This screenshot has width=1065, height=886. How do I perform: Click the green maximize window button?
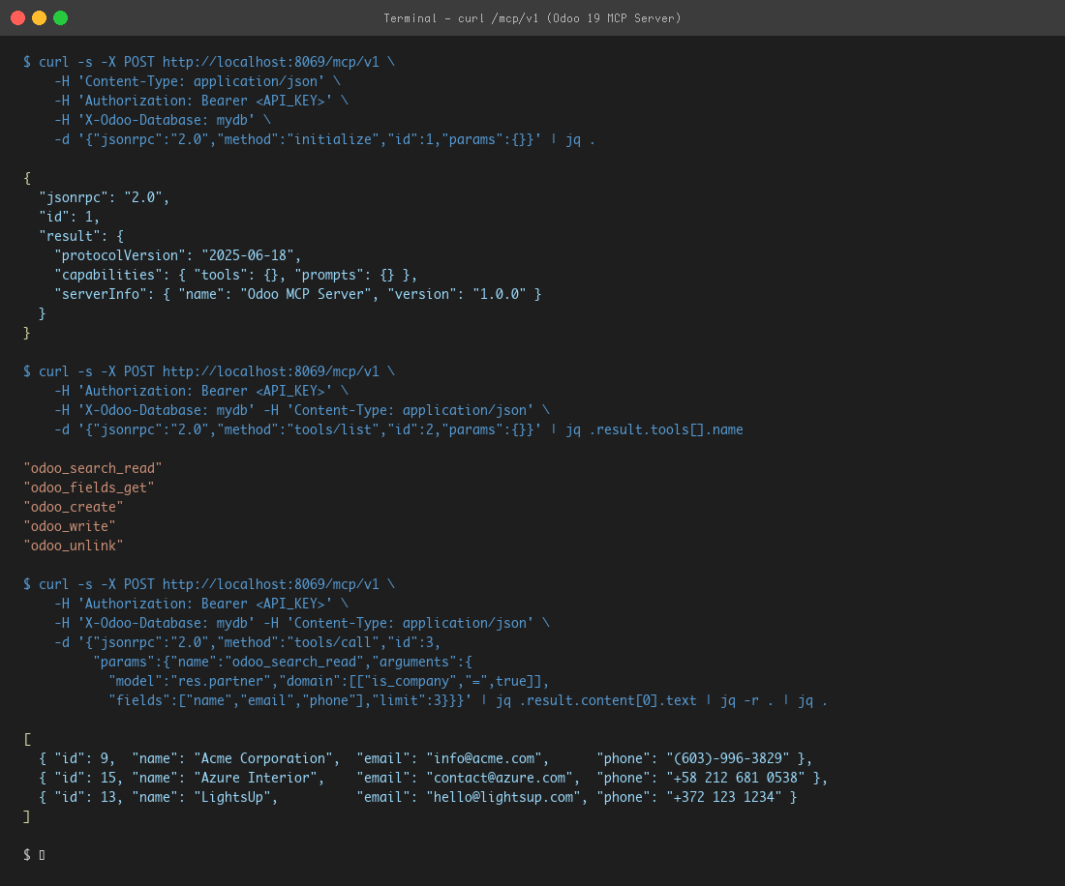point(60,17)
